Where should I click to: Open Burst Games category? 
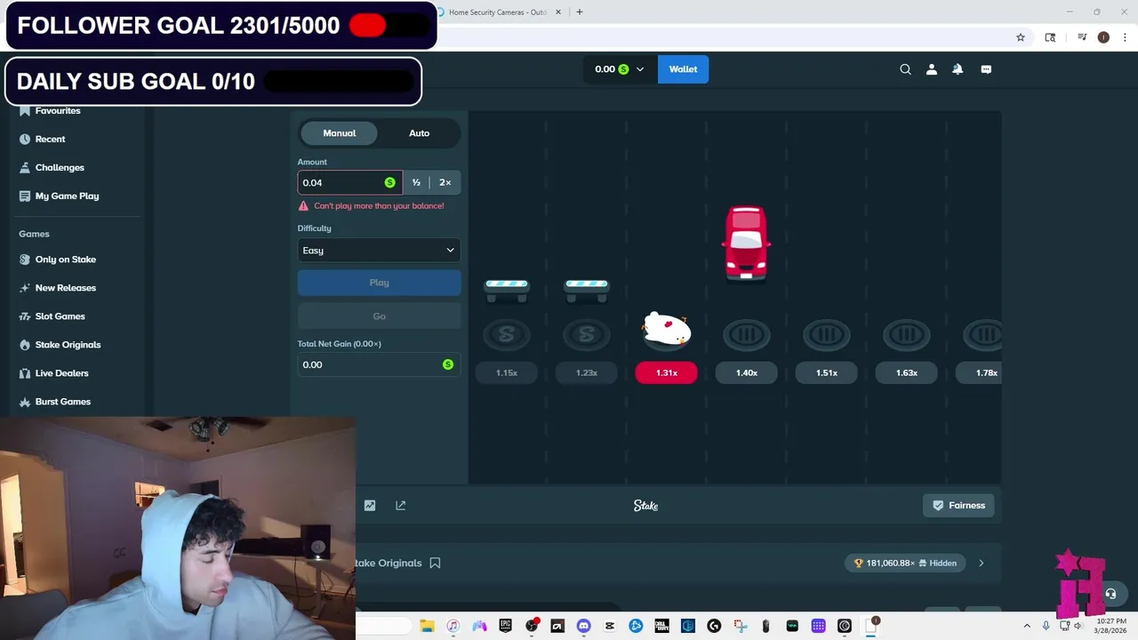(x=62, y=402)
